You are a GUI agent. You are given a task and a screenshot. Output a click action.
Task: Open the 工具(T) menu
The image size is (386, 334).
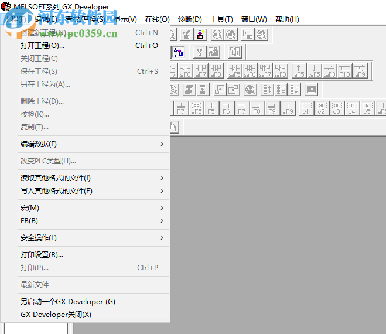(x=221, y=19)
